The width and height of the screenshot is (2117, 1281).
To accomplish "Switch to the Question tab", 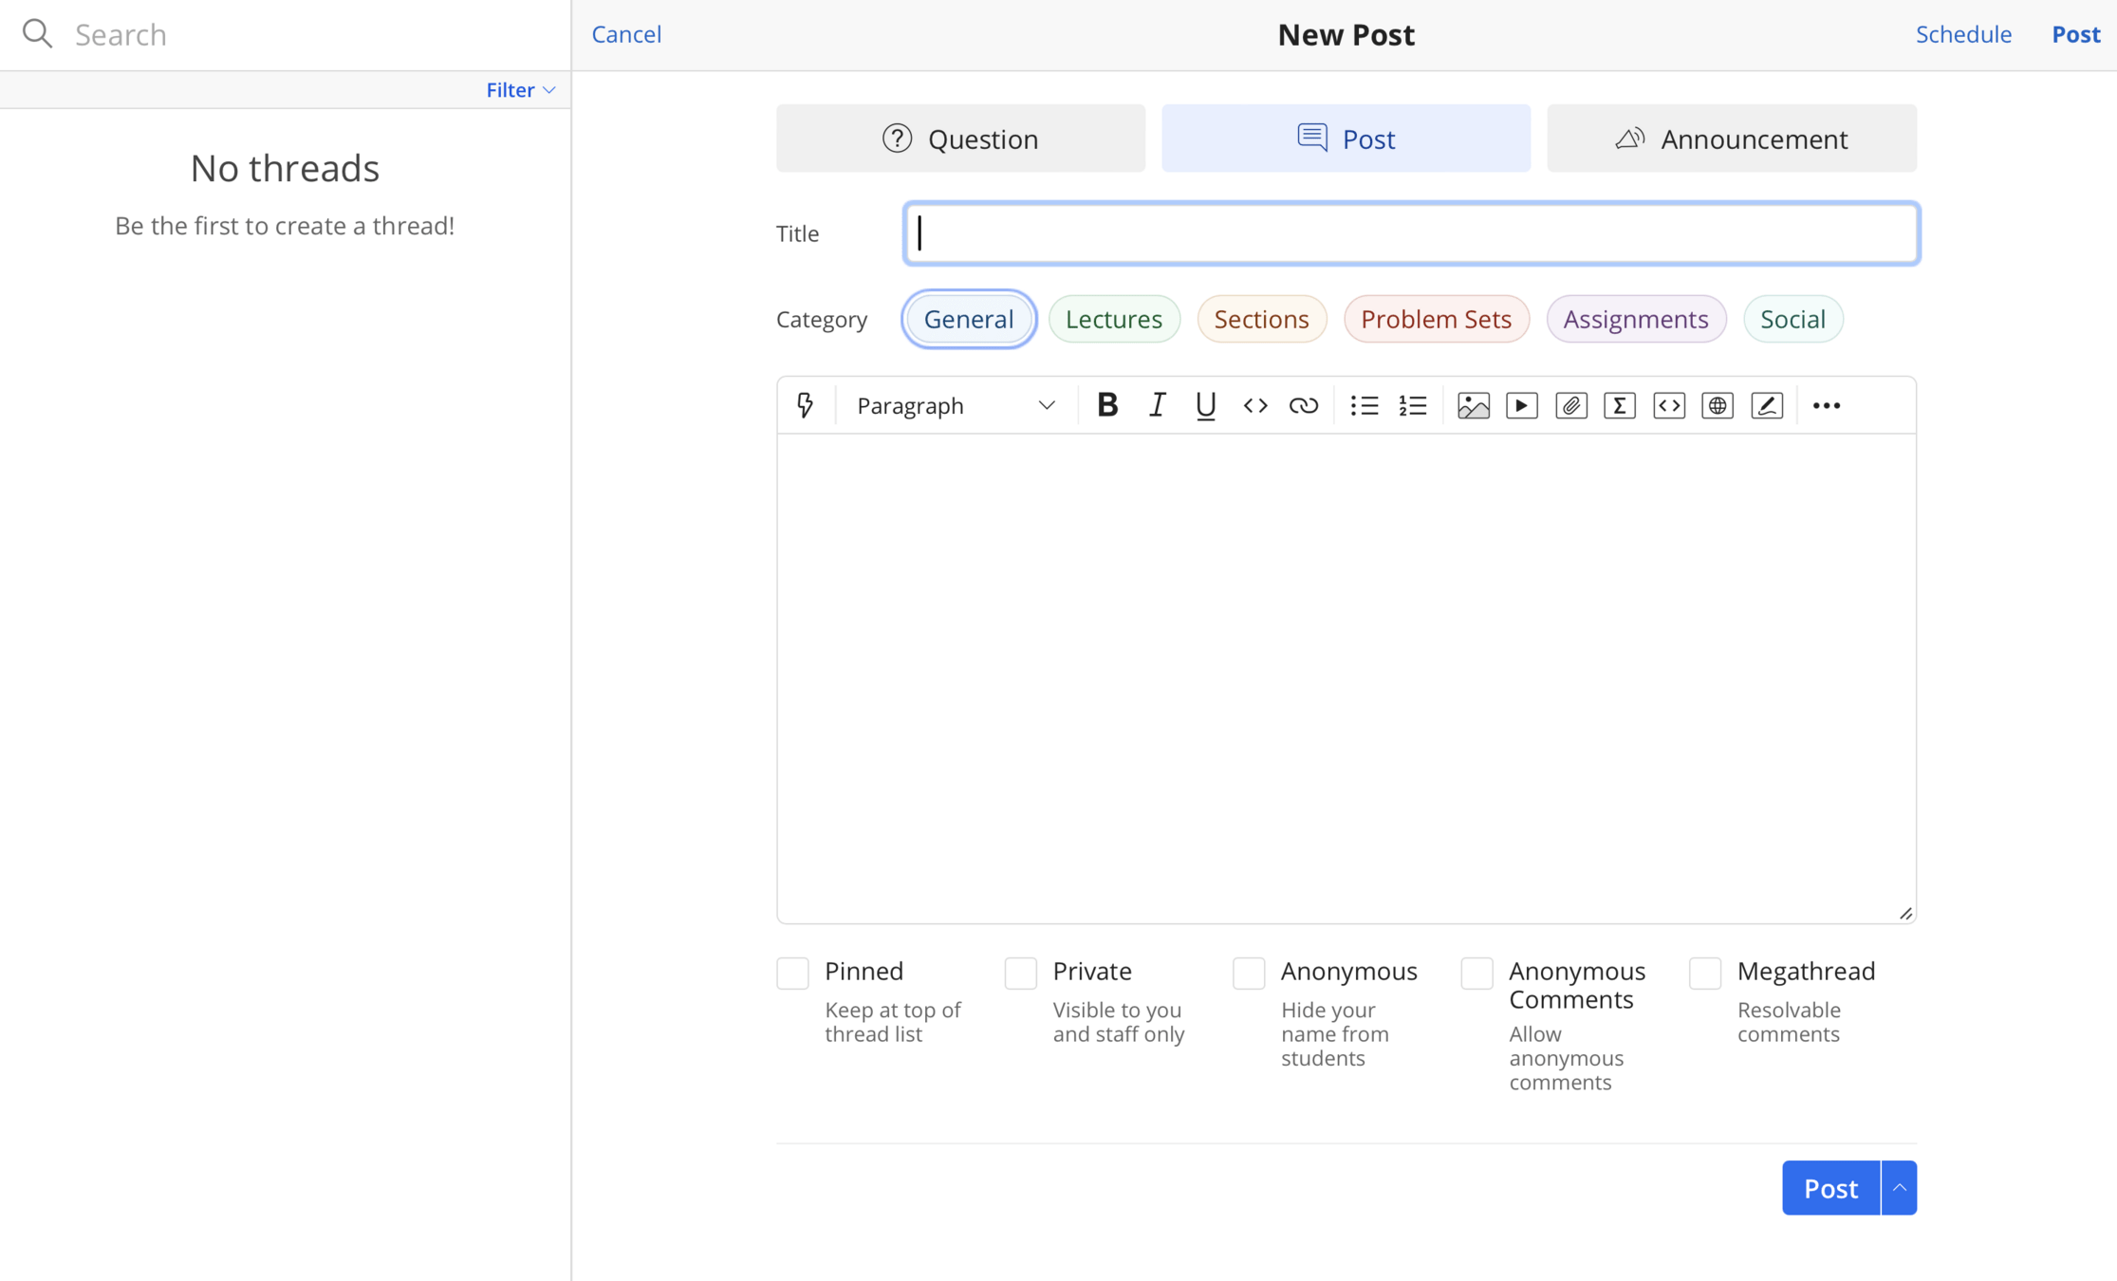I will coord(960,139).
